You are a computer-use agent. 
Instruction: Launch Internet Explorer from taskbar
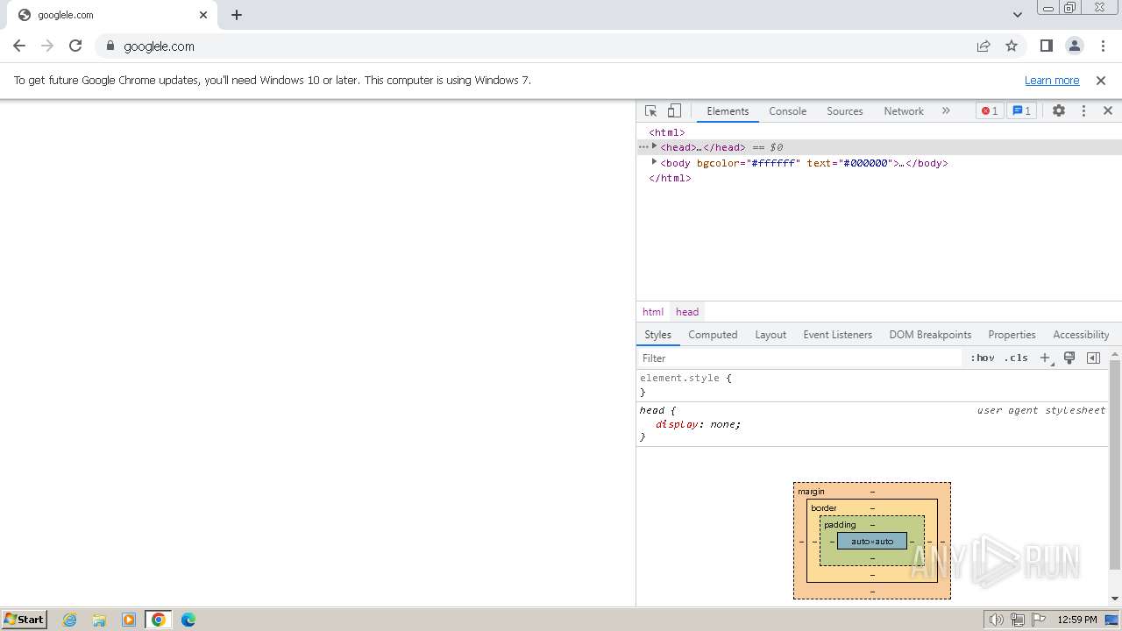click(x=70, y=619)
